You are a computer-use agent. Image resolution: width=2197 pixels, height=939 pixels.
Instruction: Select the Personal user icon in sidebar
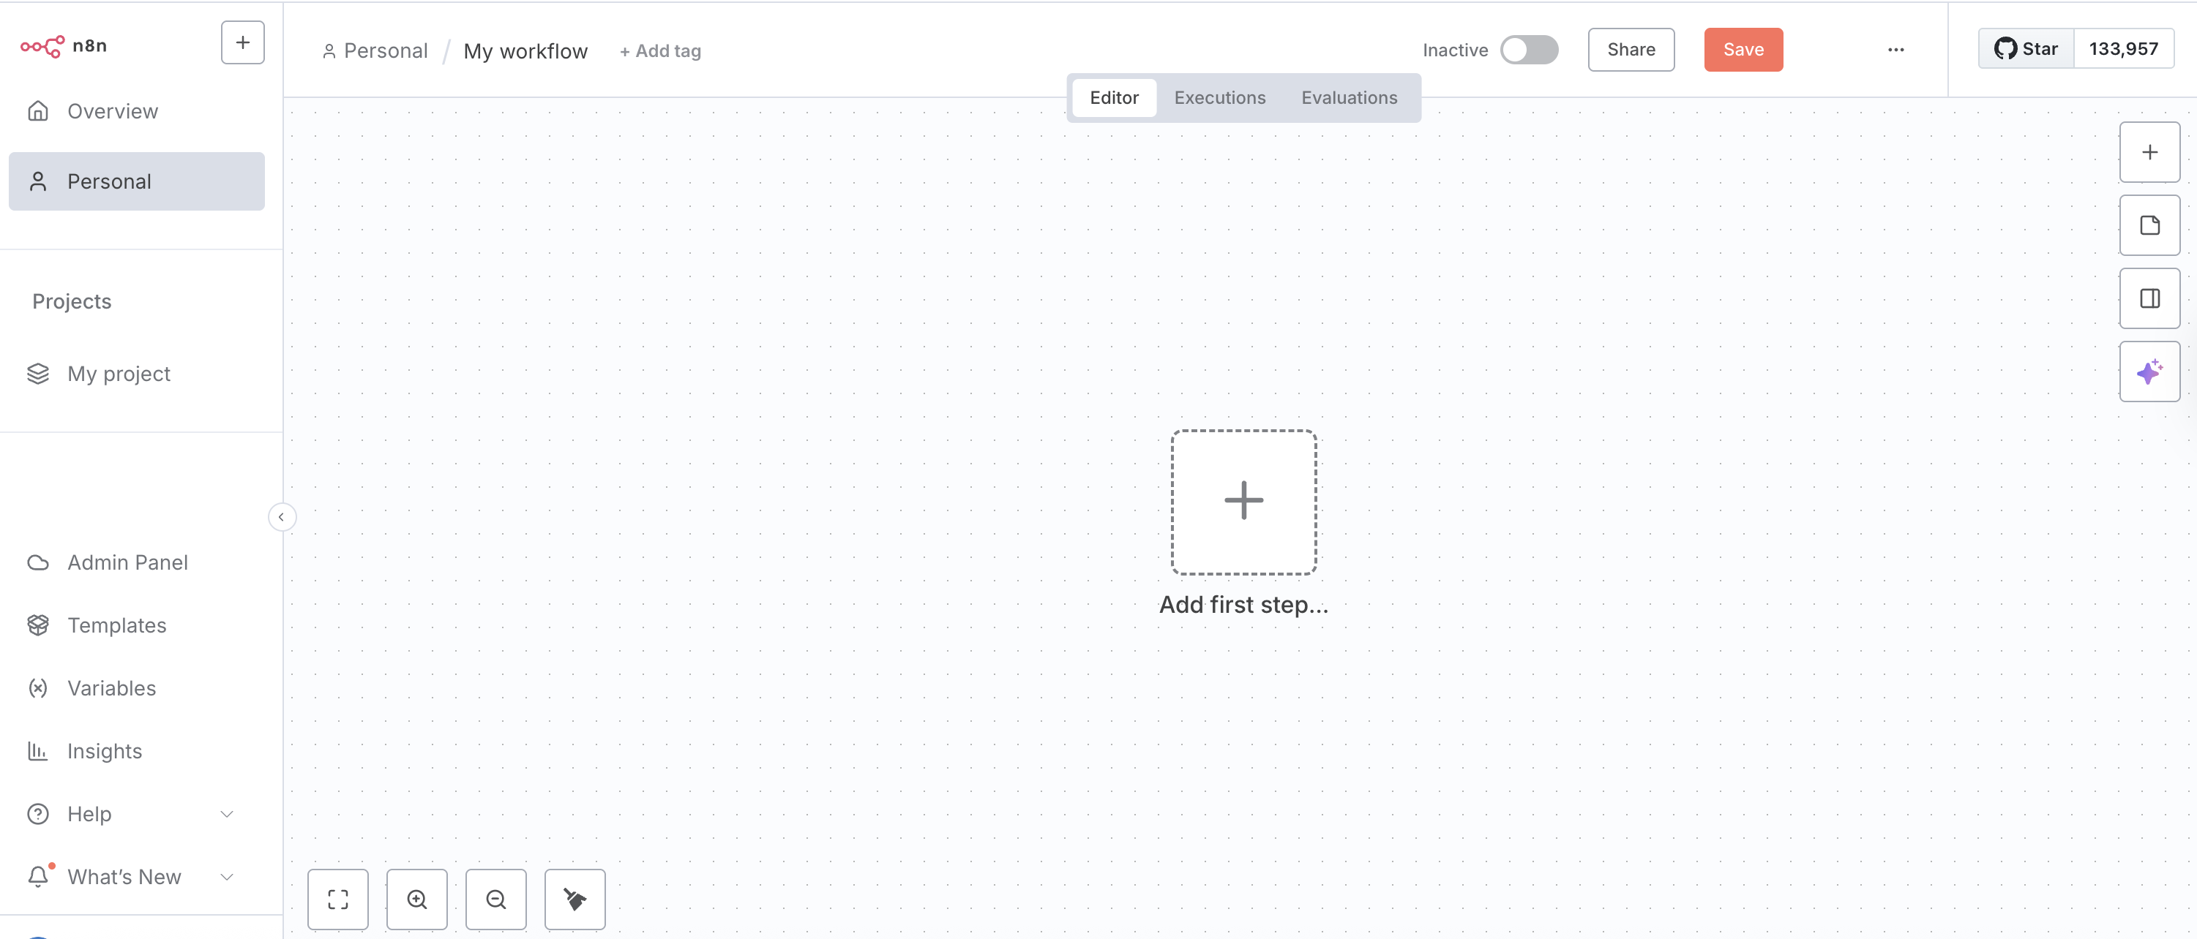37,181
